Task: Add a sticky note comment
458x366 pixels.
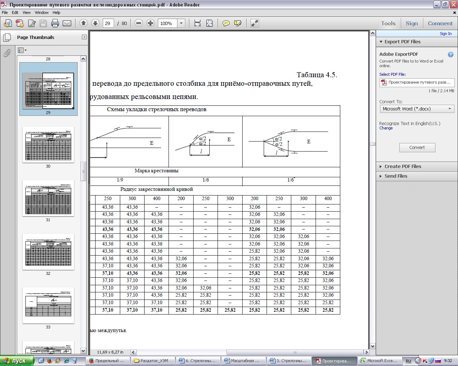Action: click(x=226, y=24)
